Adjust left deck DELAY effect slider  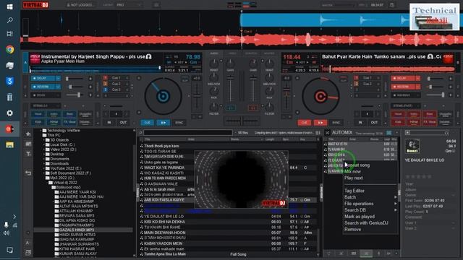point(75,79)
